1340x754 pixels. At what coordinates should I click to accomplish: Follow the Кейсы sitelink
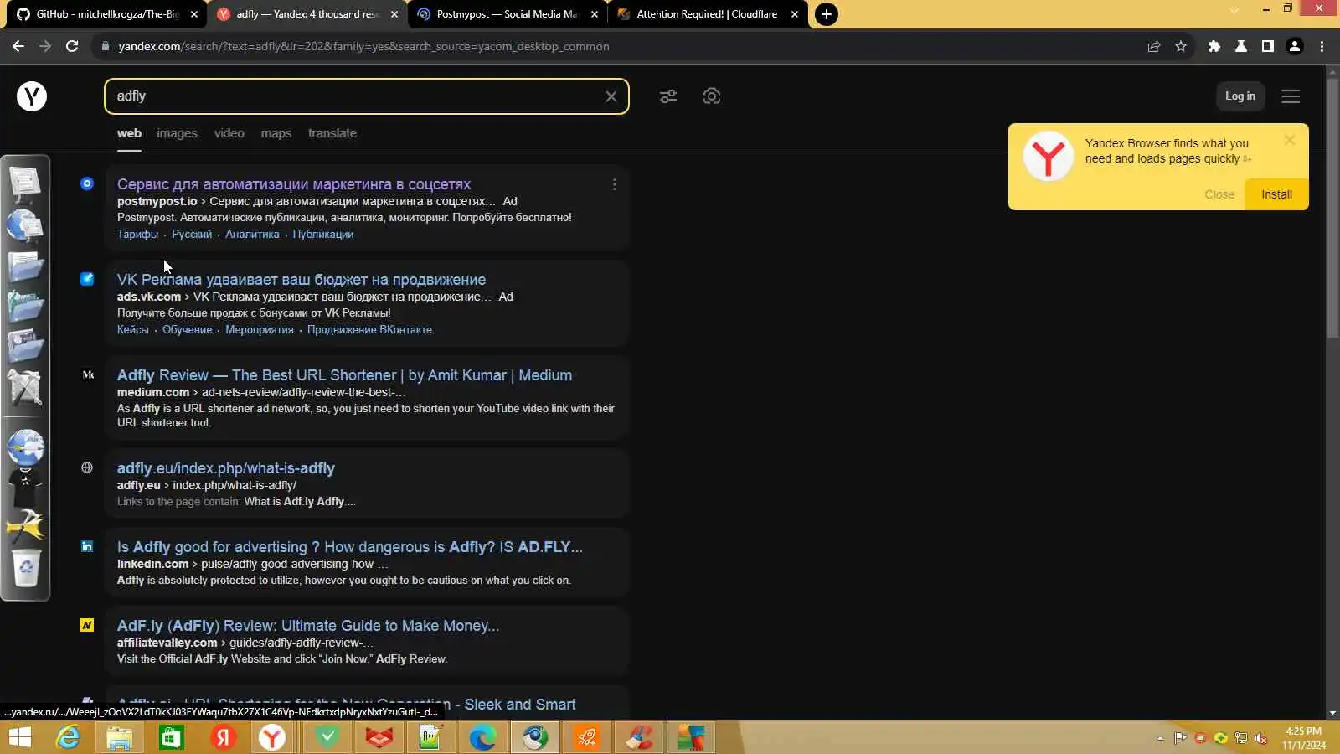point(132,330)
